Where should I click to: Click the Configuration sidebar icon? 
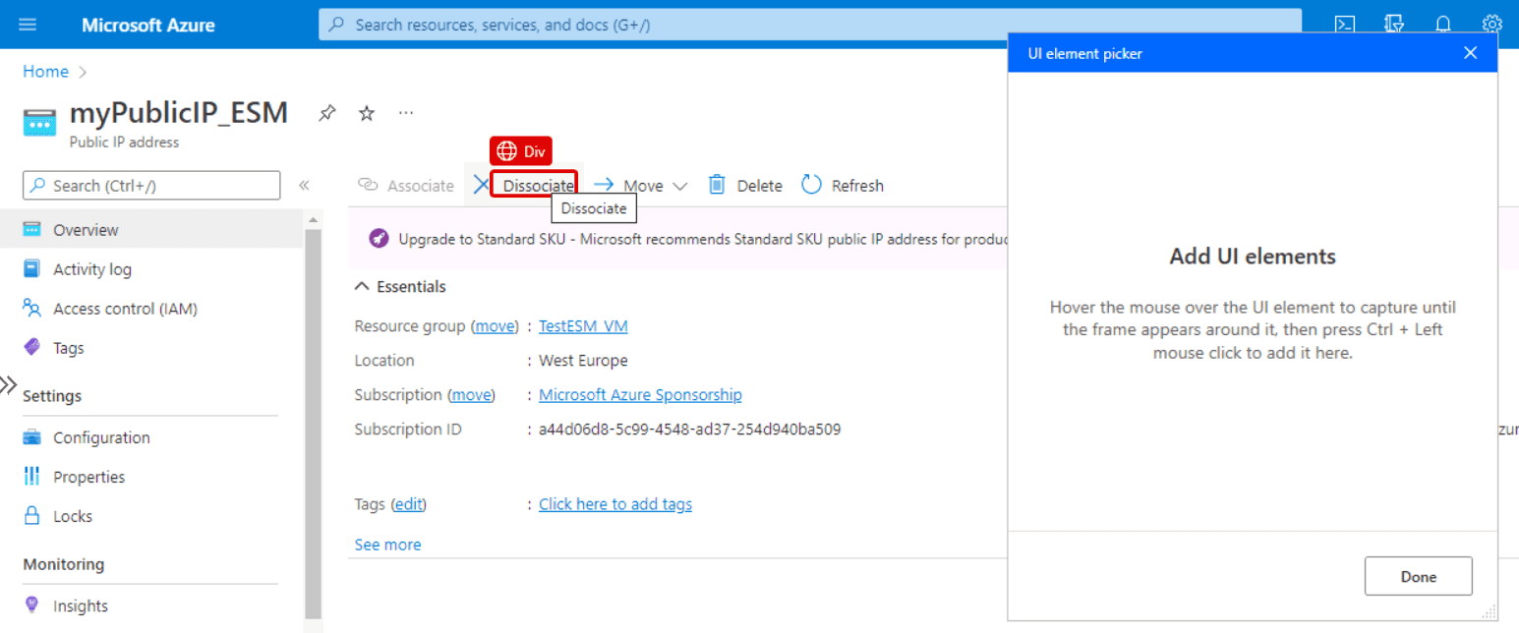click(x=32, y=437)
